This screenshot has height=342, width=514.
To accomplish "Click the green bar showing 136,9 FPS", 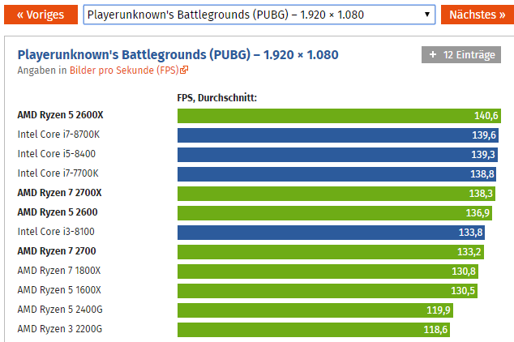I will point(335,213).
